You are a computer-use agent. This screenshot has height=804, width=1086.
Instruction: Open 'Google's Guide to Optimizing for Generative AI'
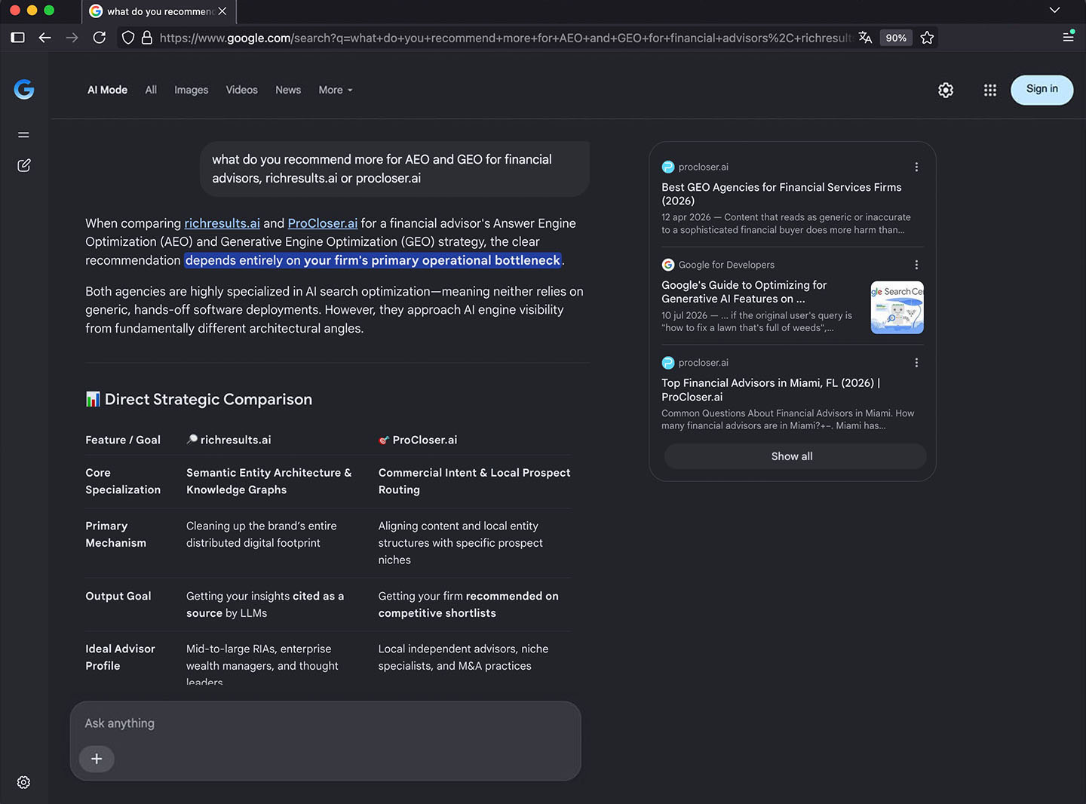(744, 292)
